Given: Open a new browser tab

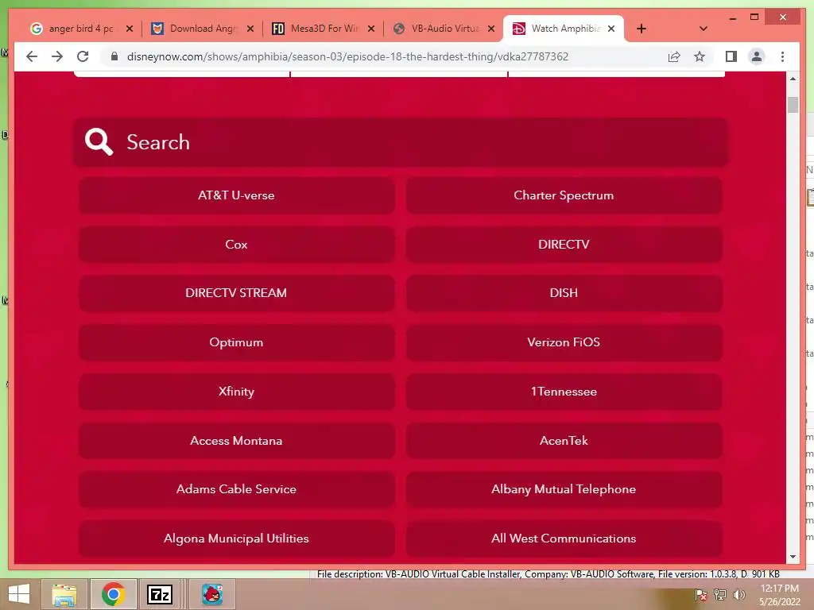Looking at the screenshot, I should click(642, 29).
